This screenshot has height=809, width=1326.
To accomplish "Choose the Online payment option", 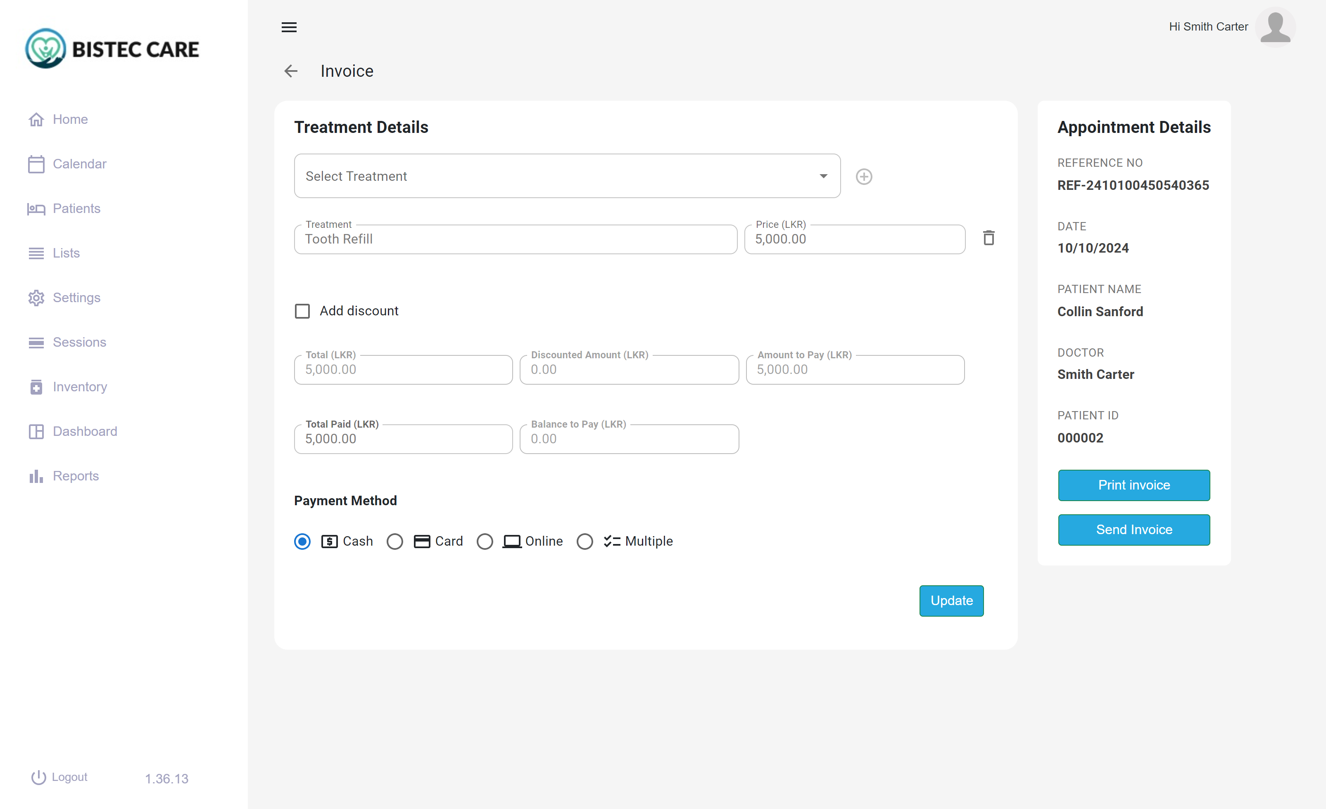I will click(x=485, y=542).
